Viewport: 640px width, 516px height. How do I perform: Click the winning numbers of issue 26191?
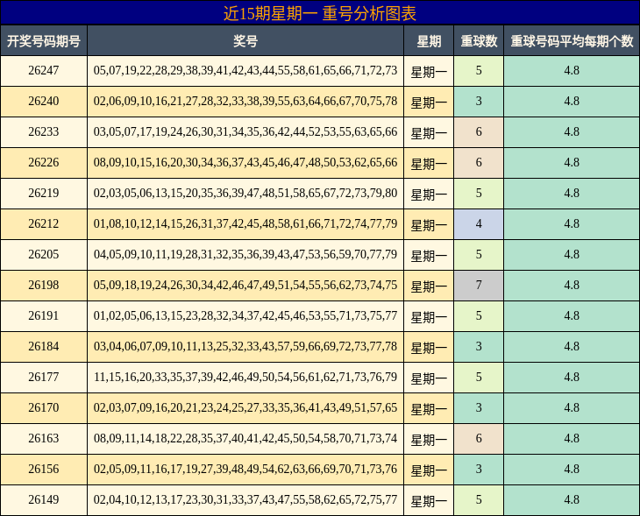tap(245, 315)
